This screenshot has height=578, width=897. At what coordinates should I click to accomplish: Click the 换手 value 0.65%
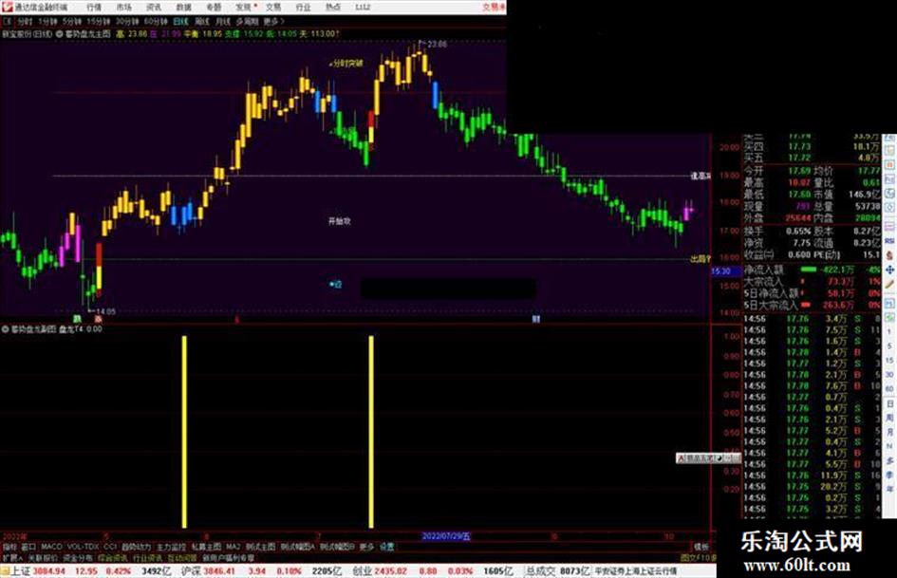798,232
